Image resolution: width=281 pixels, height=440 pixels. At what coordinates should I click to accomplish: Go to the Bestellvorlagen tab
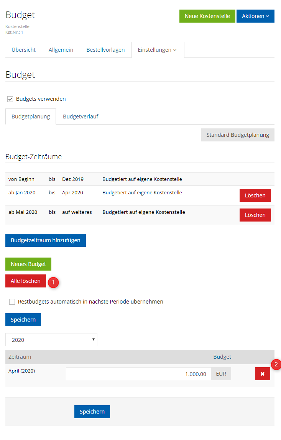coord(105,50)
